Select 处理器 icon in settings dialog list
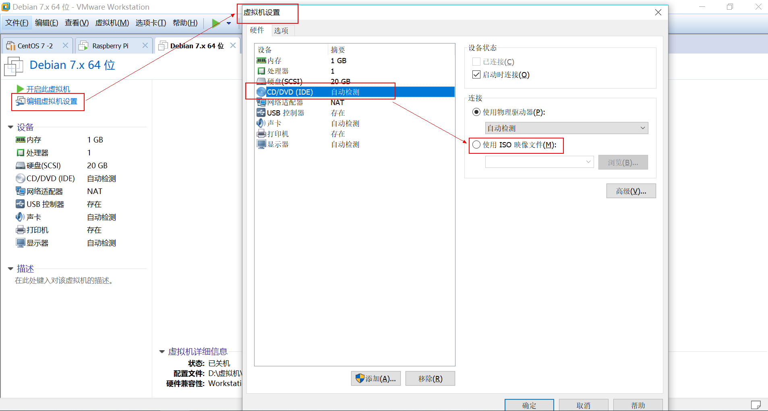This screenshot has width=768, height=411. point(261,71)
